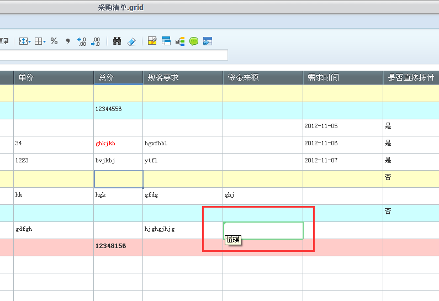Click the 总价 column header
Viewport: 439px width, 301px height.
[118, 77]
